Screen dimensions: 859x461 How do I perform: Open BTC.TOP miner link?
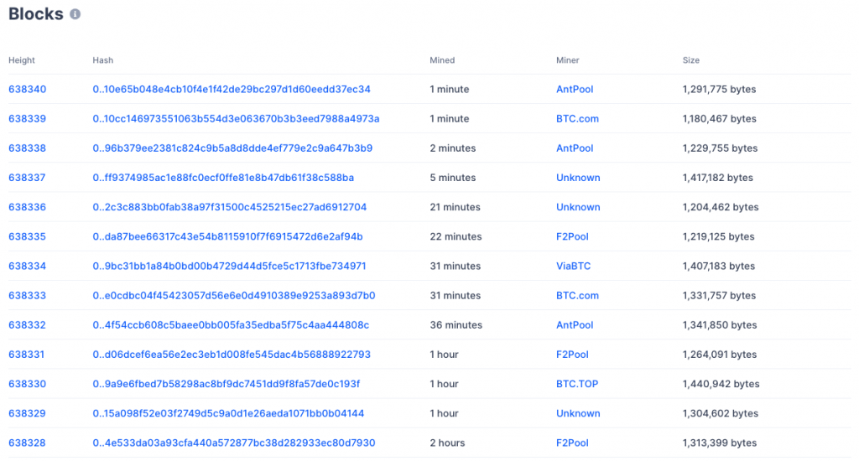(577, 385)
